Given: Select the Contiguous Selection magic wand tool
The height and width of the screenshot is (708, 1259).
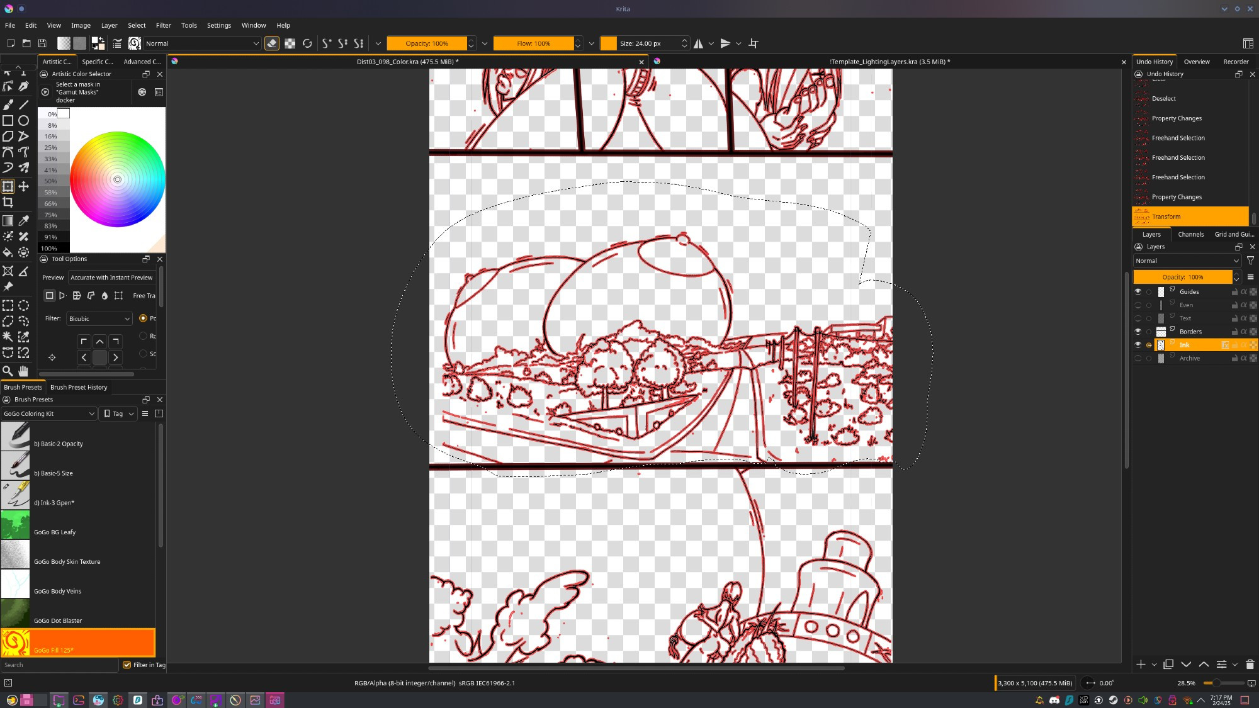Looking at the screenshot, I should coord(8,337).
